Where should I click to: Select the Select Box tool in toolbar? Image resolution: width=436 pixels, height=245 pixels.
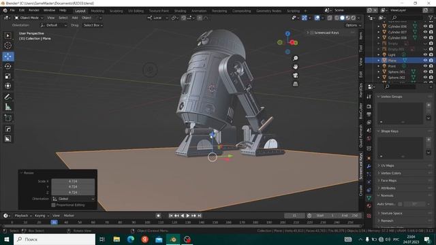click(x=7, y=35)
